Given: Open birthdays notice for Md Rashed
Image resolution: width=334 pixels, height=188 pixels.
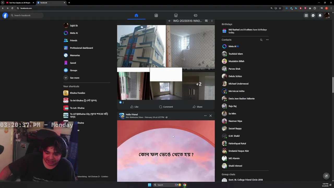Looking at the screenshot, I should 245,31.
